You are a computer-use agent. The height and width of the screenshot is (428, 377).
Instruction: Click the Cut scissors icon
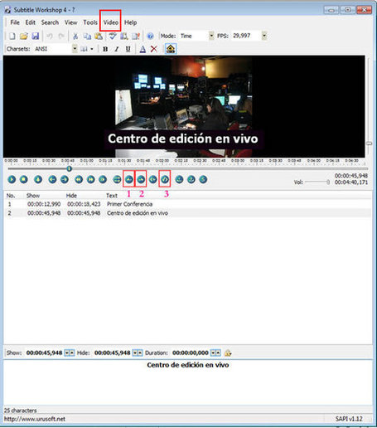[x=75, y=36]
